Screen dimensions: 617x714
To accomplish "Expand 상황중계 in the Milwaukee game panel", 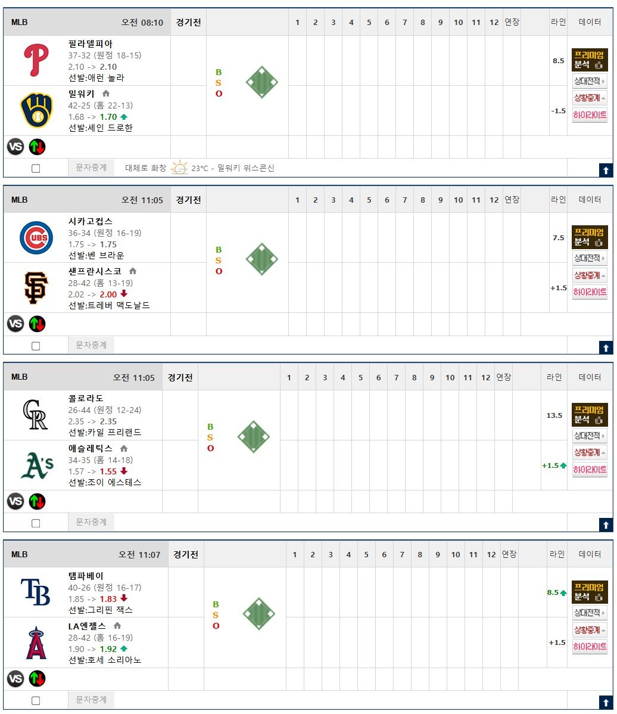I will point(590,98).
